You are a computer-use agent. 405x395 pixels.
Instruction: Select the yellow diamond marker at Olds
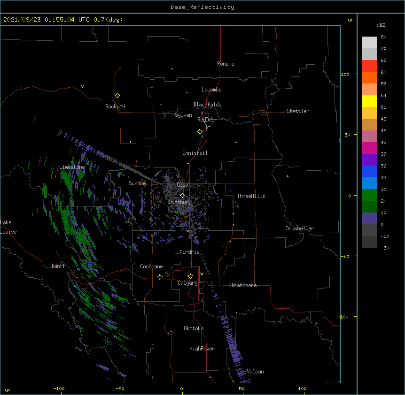pyautogui.click(x=182, y=196)
